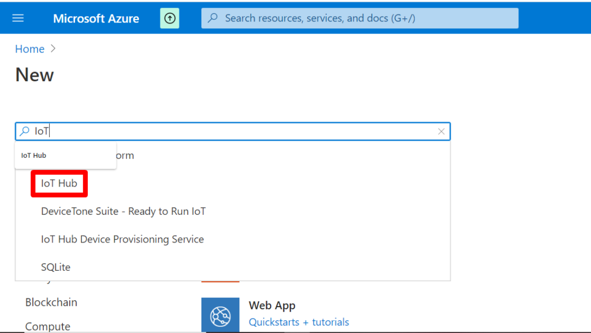Click the marketplace search box containing IoT
Viewport: 591px width, 333px height.
click(x=233, y=131)
